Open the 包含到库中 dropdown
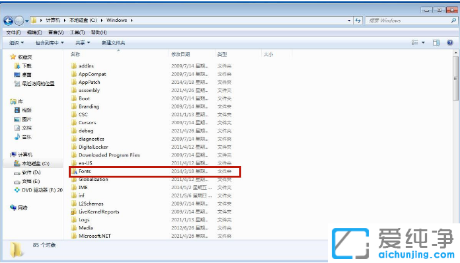460x263 pixels. (50, 43)
